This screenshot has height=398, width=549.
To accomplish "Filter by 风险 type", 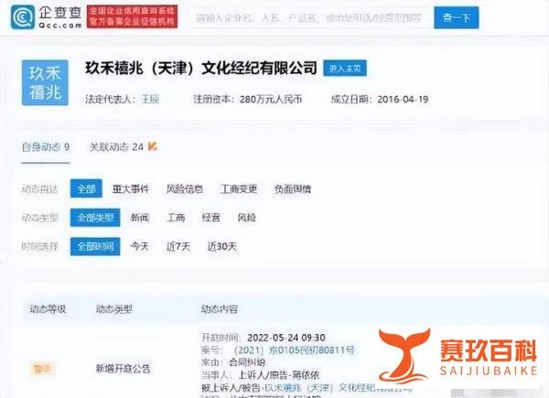I will [246, 218].
